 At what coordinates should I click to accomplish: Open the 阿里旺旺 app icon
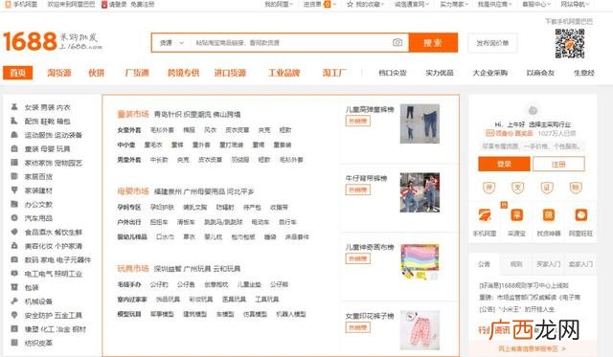(581, 215)
